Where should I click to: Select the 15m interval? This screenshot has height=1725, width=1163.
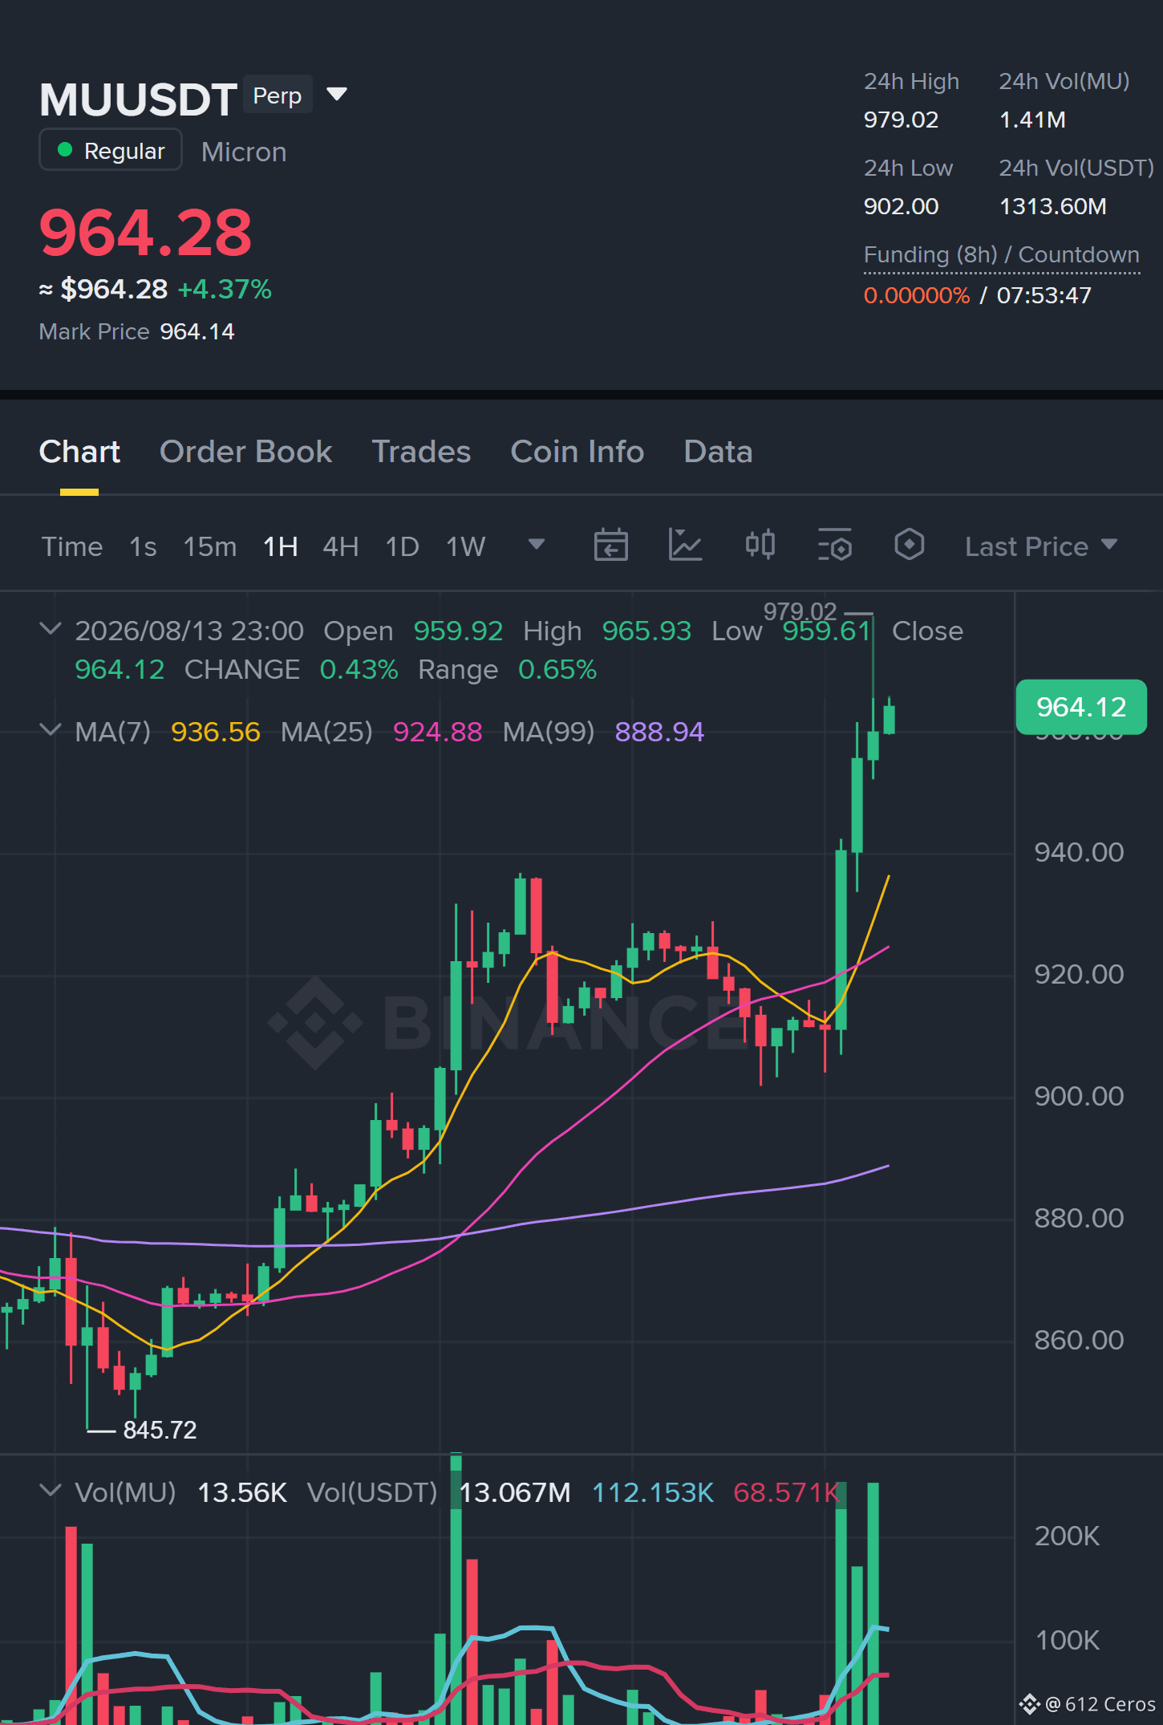click(x=209, y=546)
